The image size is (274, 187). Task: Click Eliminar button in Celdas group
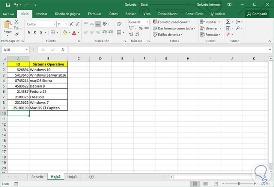coord(211,28)
